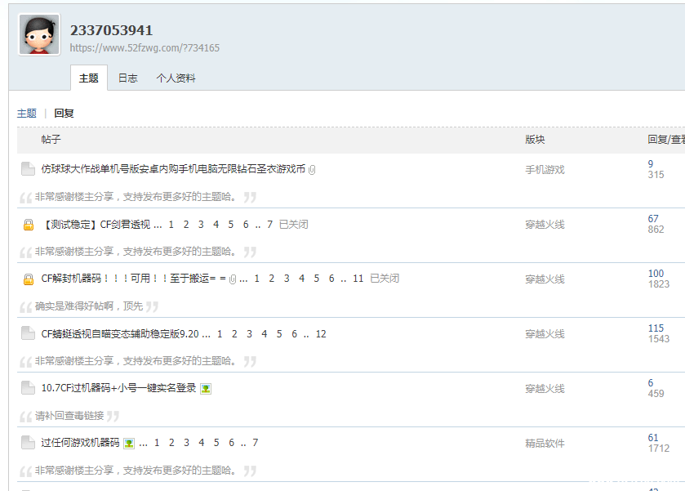Viewport: 685px width, 491px height.
Task: Click the 帖子 column header
Action: [x=51, y=140]
